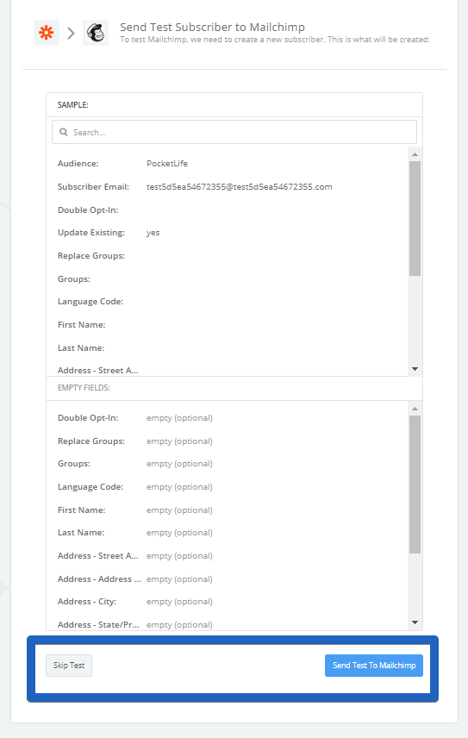This screenshot has width=468, height=738.
Task: Click First Name: label in SAMPLE list
Action: coord(81,325)
